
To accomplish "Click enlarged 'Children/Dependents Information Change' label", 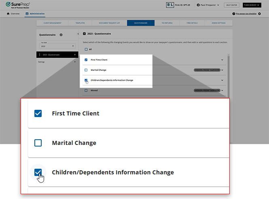I will pos(113,172).
